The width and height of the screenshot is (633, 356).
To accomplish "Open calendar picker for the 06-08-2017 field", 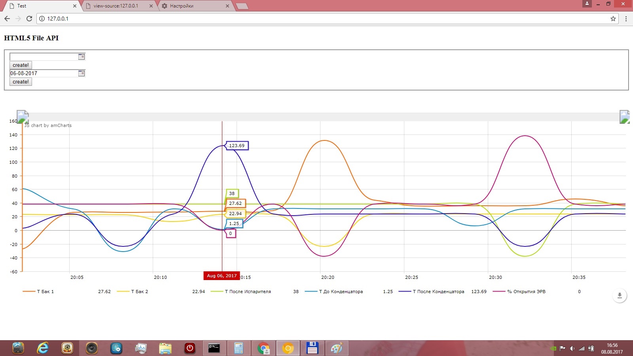I will point(81,73).
